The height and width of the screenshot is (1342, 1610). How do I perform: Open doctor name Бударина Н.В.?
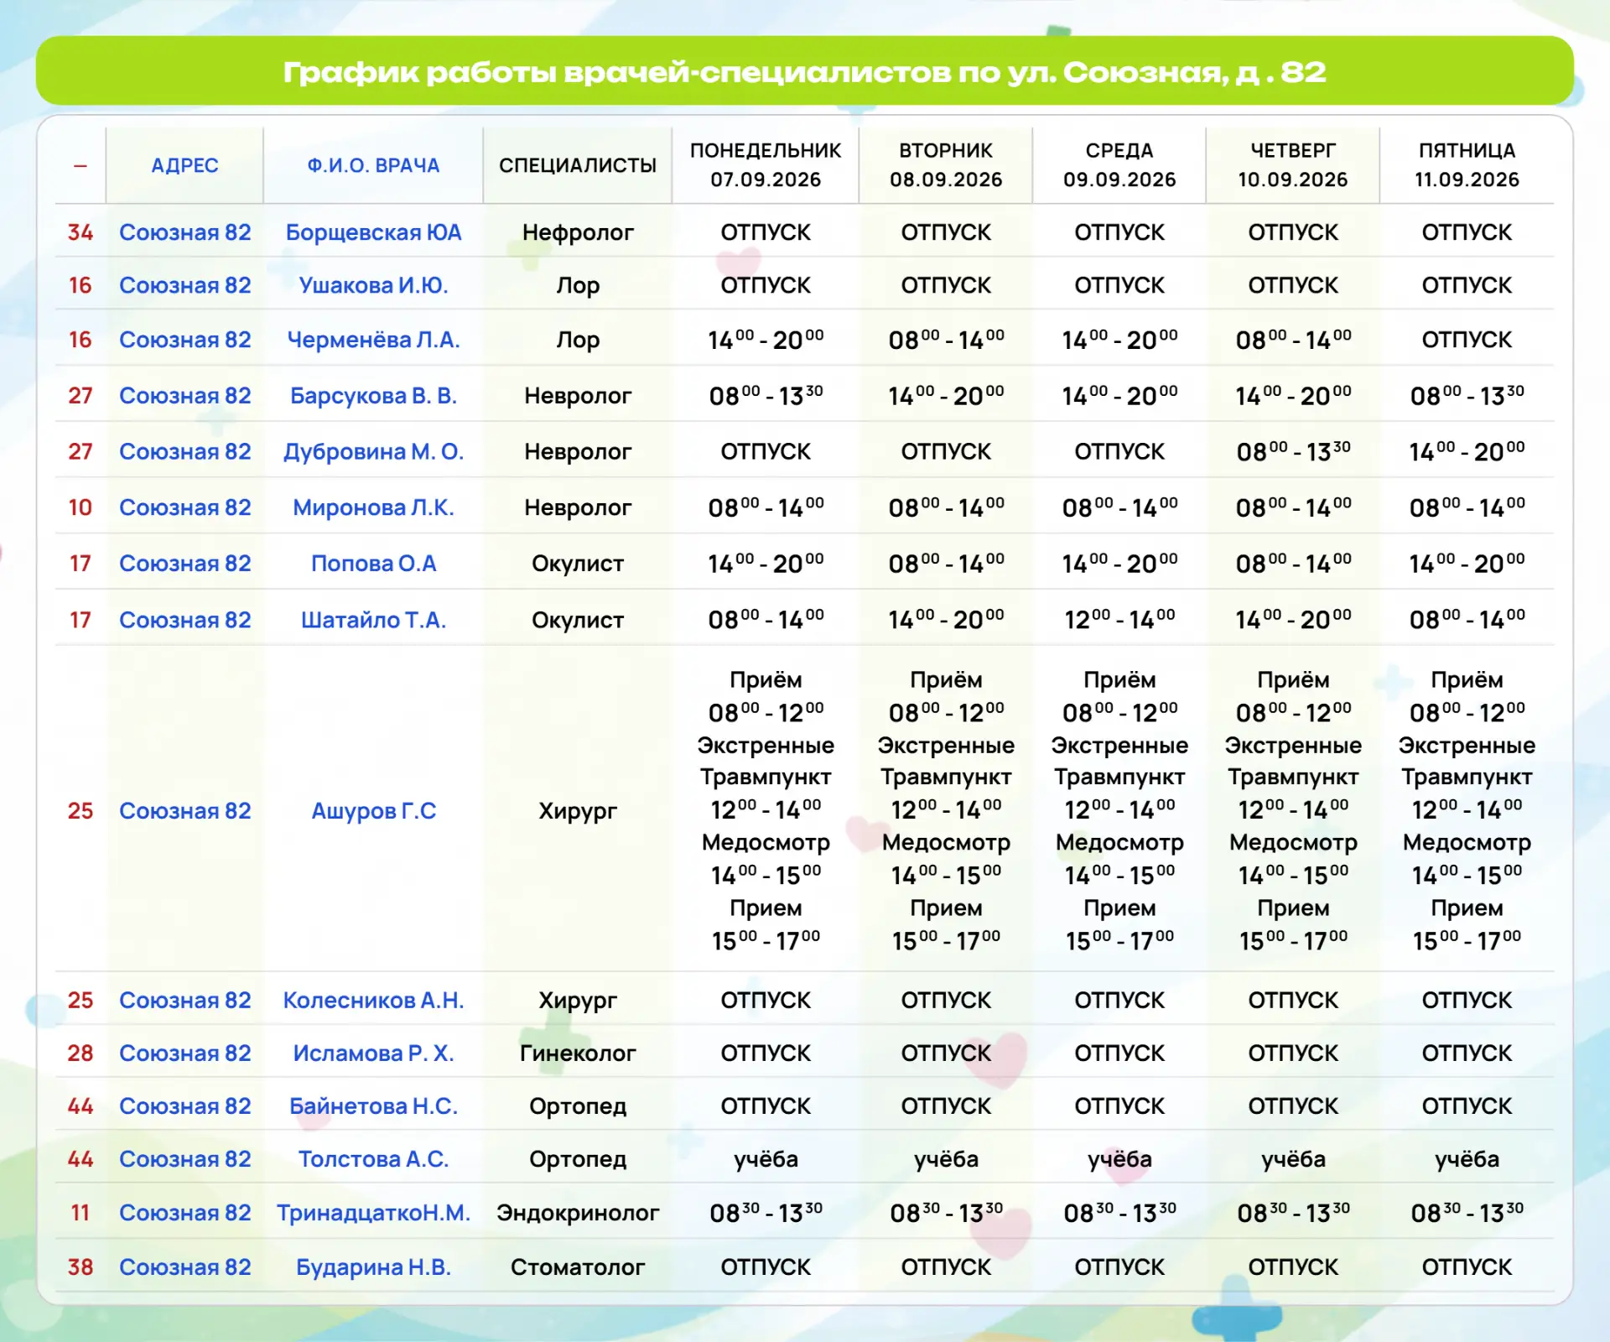pyautogui.click(x=373, y=1267)
